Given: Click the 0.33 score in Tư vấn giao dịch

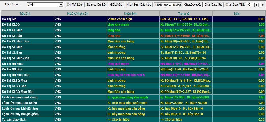Looking at the screenshot, I should pos(239,119).
